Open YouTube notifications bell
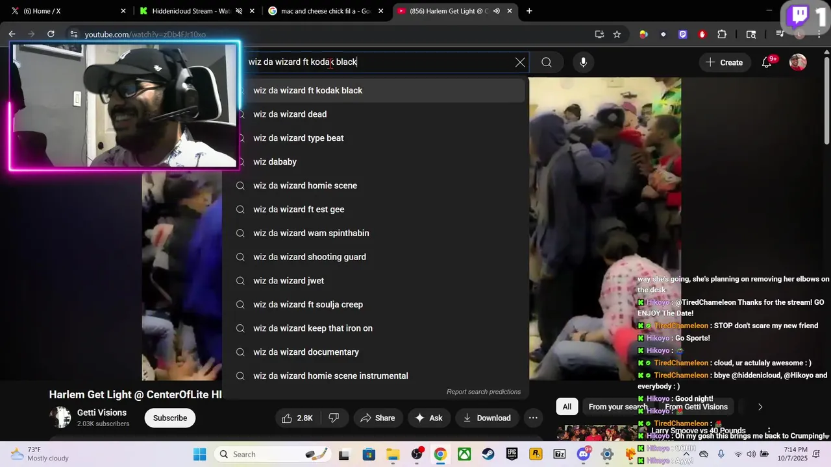This screenshot has width=831, height=467. click(x=767, y=62)
